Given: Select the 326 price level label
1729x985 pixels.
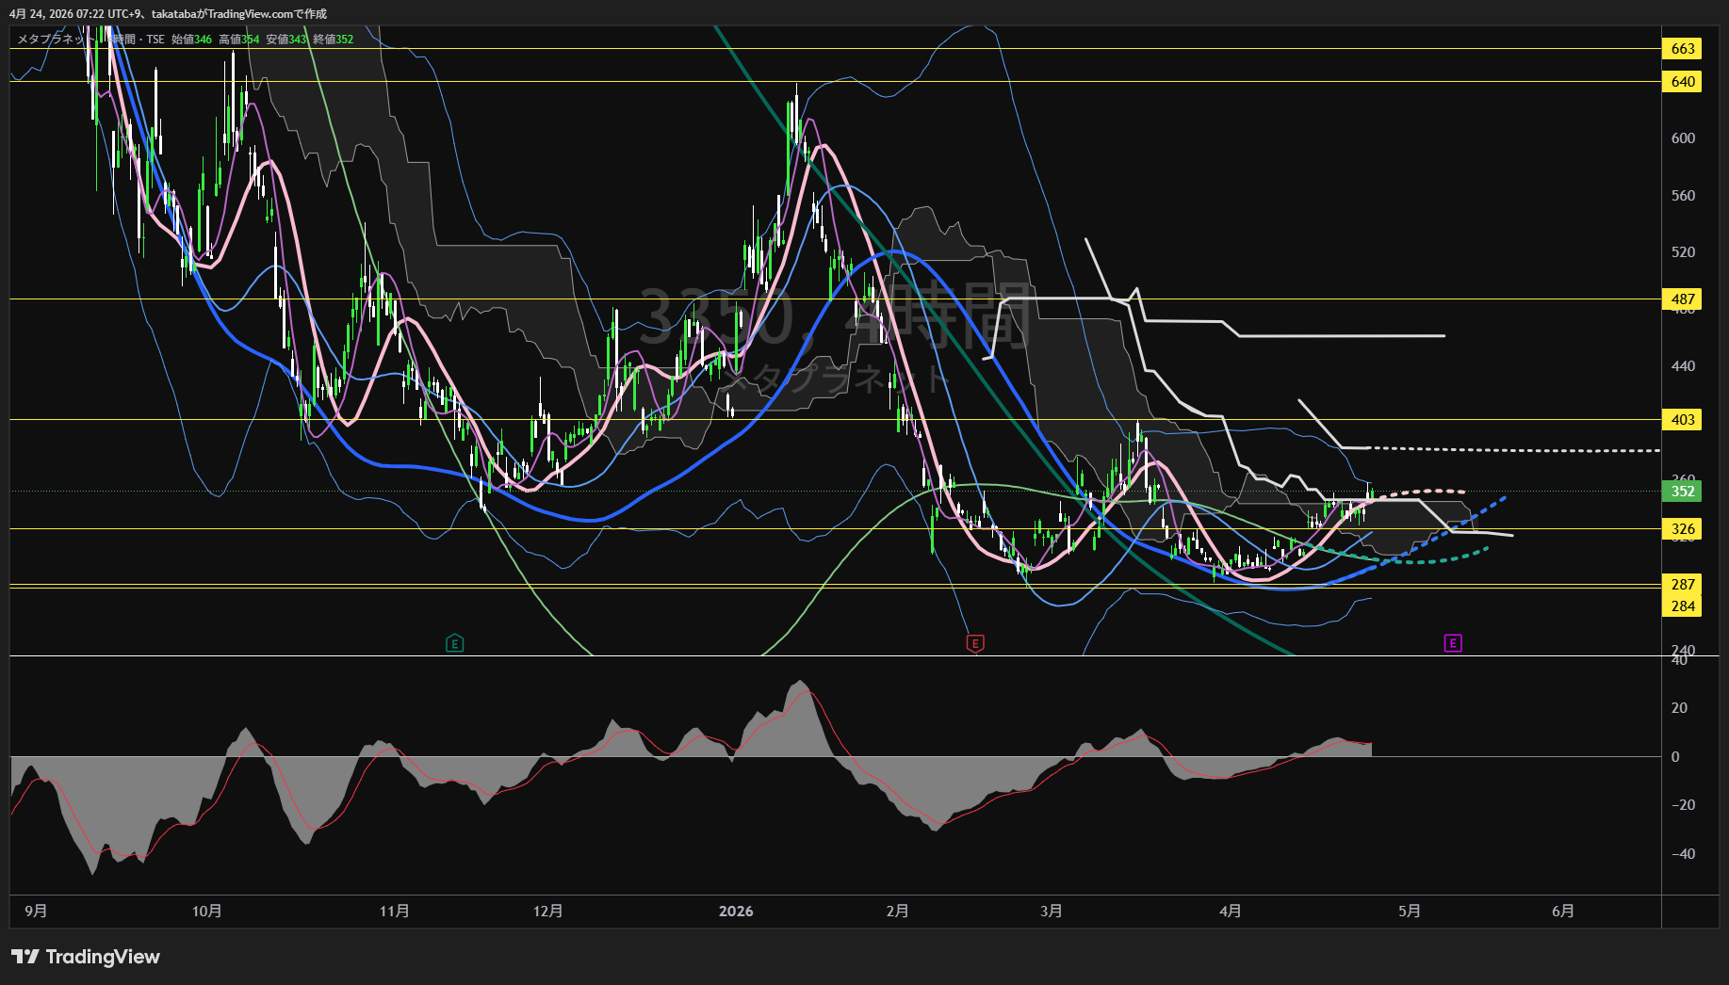Looking at the screenshot, I should coord(1683,529).
